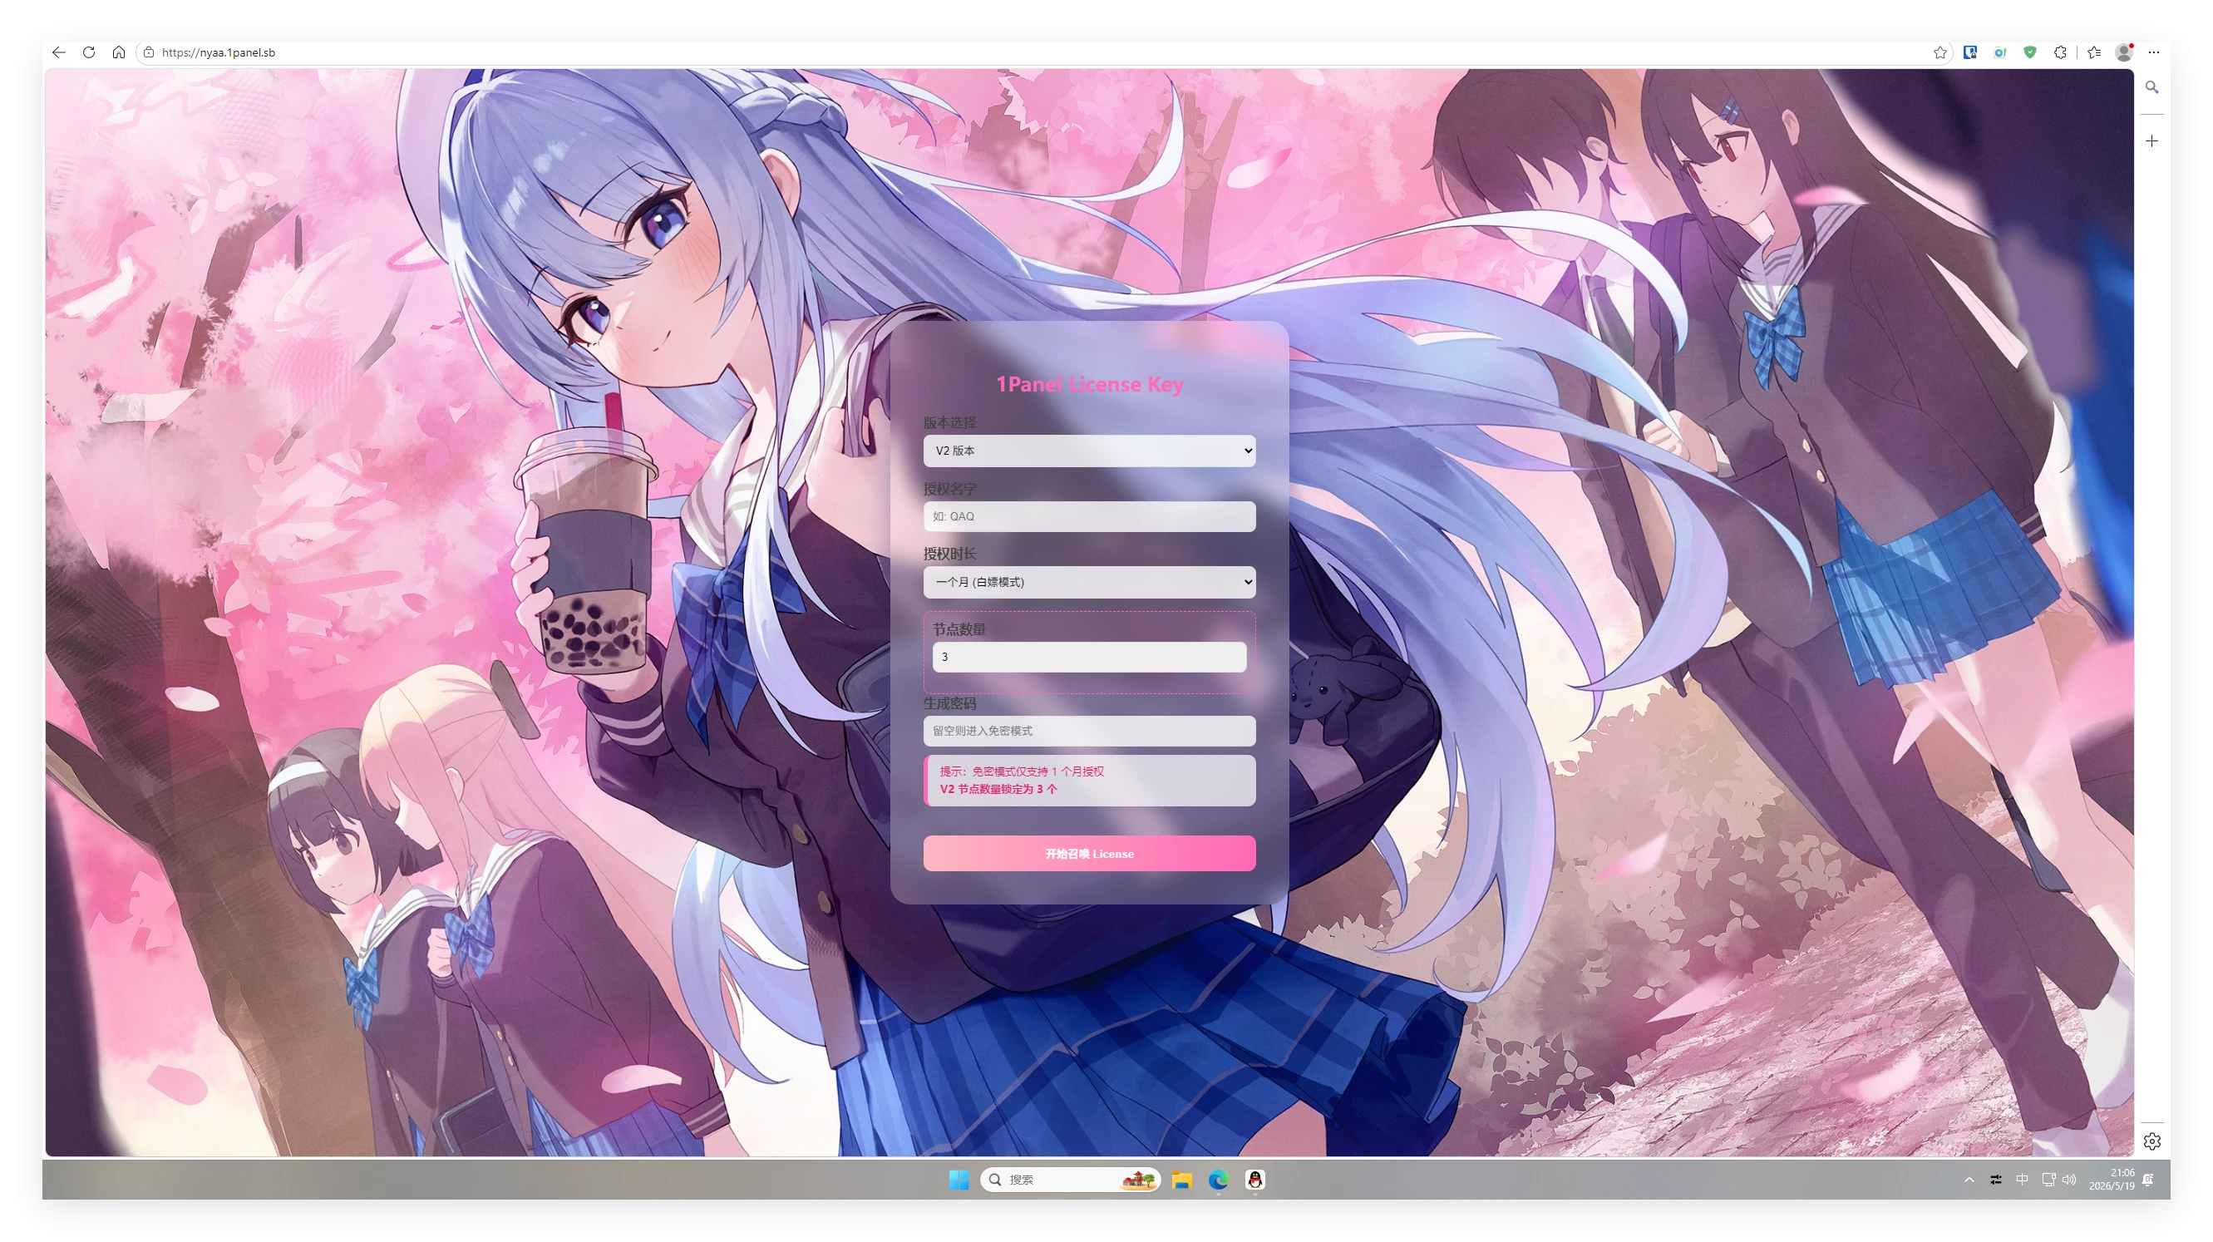The height and width of the screenshot is (1242, 2213).
Task: Click the notice V2 节点数量锁定为 3 个
Action: pos(998,788)
